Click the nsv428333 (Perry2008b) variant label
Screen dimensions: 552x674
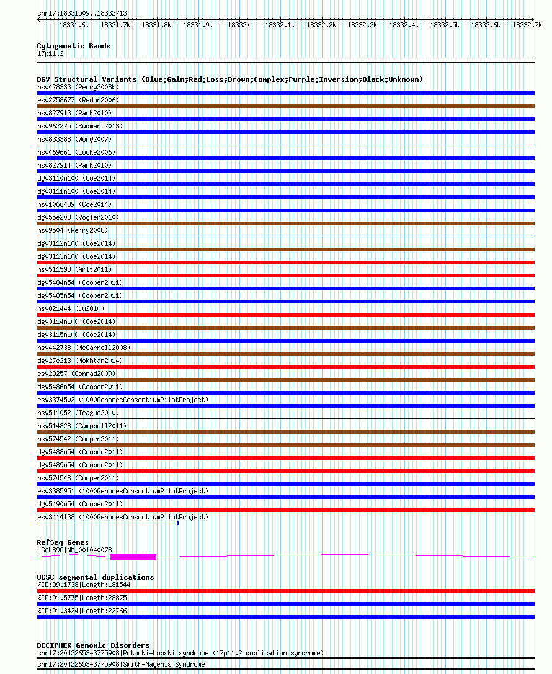coord(78,87)
